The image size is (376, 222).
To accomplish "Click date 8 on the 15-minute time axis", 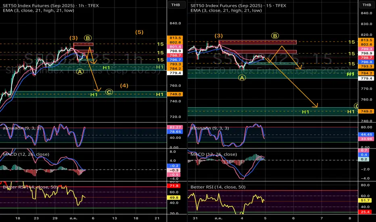I will tap(350, 218).
